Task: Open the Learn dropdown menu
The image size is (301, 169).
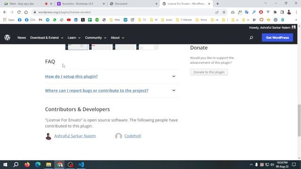Action: (x=74, y=38)
